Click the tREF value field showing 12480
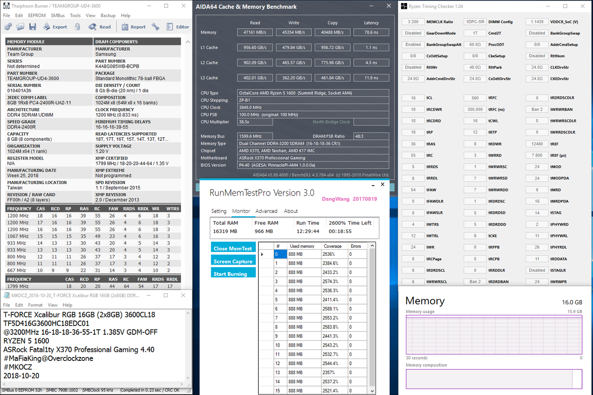Viewport: 593px width, 395px height. 537,144
